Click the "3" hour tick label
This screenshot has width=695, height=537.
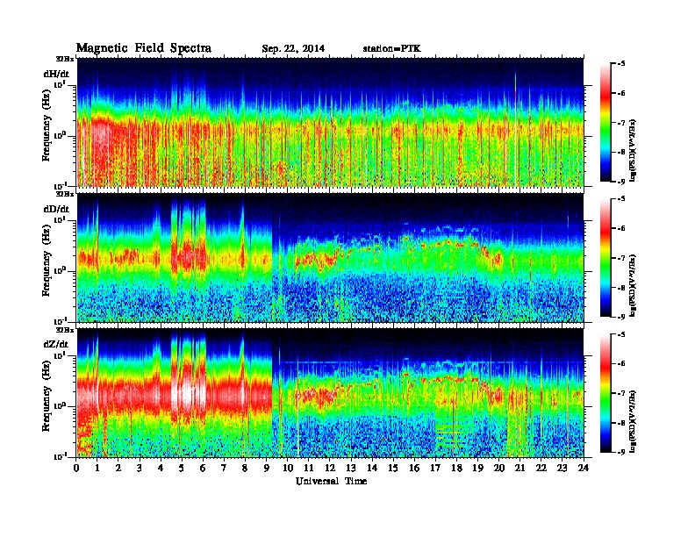140,468
